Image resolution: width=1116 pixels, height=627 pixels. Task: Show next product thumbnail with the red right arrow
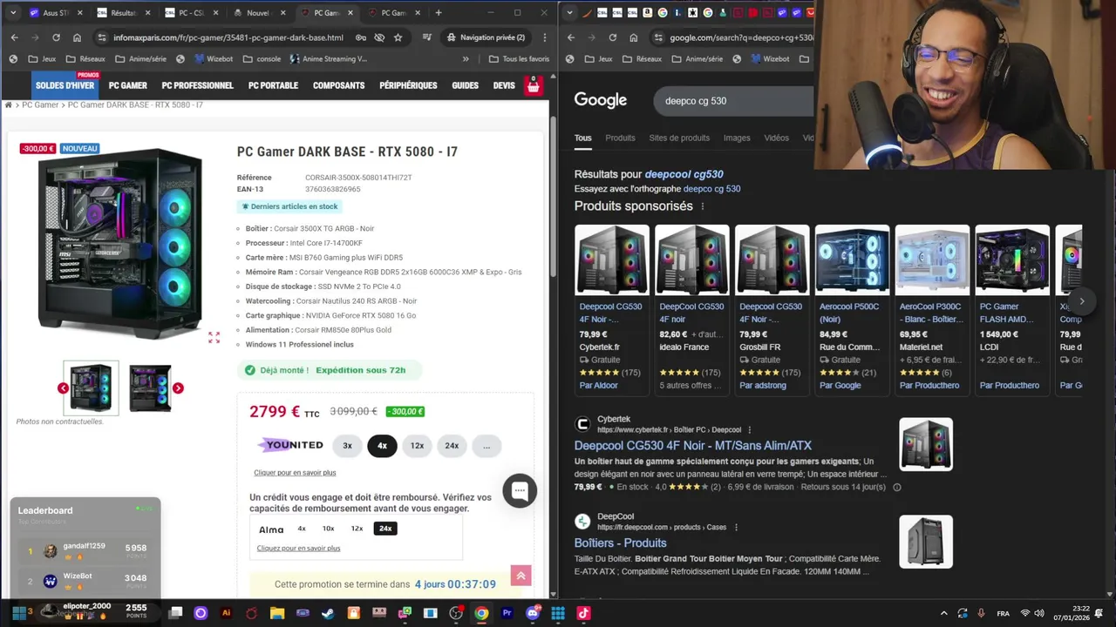[178, 388]
